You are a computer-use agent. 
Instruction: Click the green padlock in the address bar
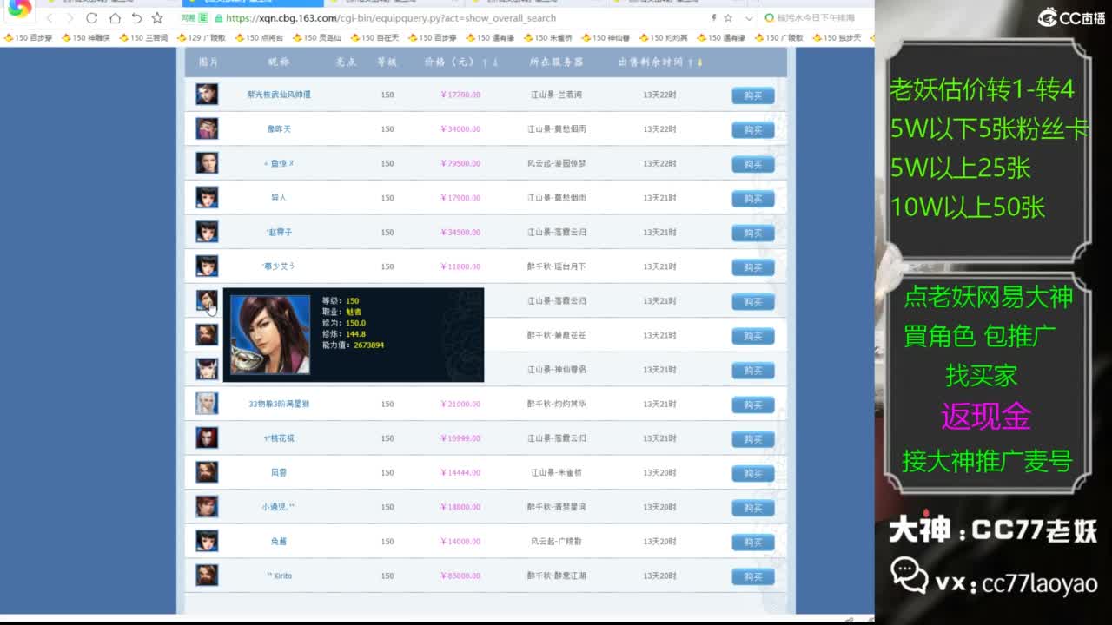(x=220, y=18)
